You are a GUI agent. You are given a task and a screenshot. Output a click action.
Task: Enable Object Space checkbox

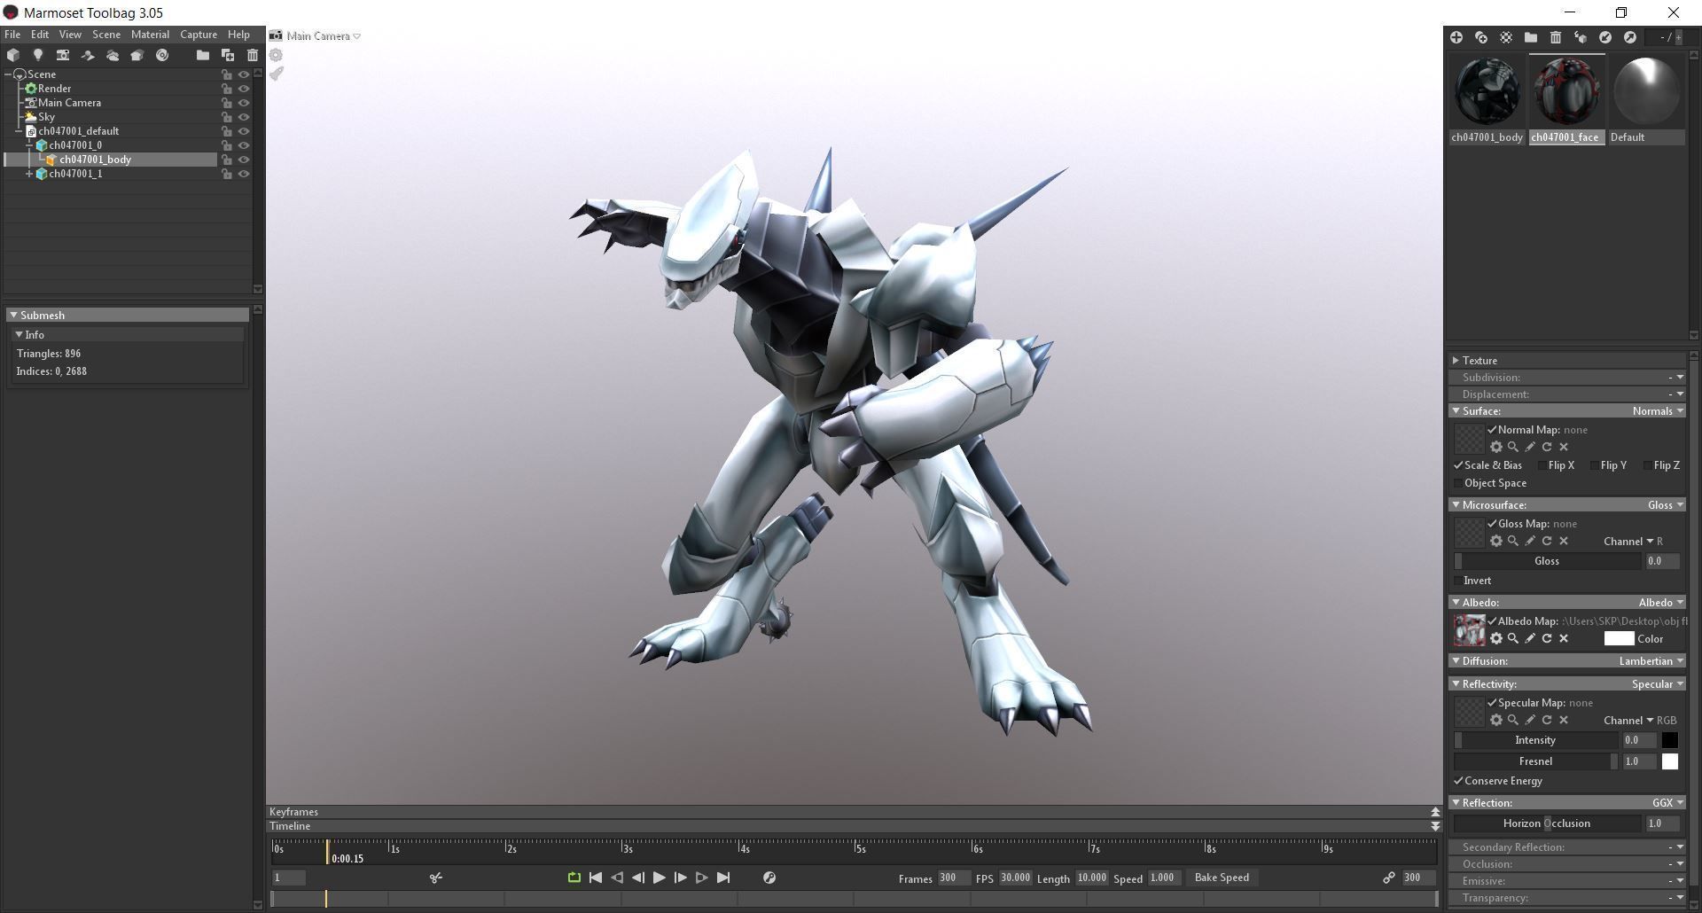pyautogui.click(x=1458, y=483)
